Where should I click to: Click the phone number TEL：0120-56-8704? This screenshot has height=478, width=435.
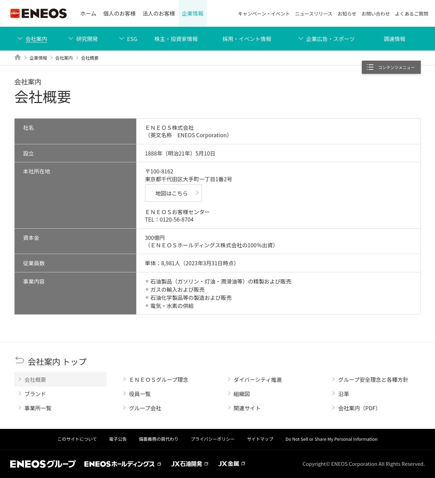169,220
